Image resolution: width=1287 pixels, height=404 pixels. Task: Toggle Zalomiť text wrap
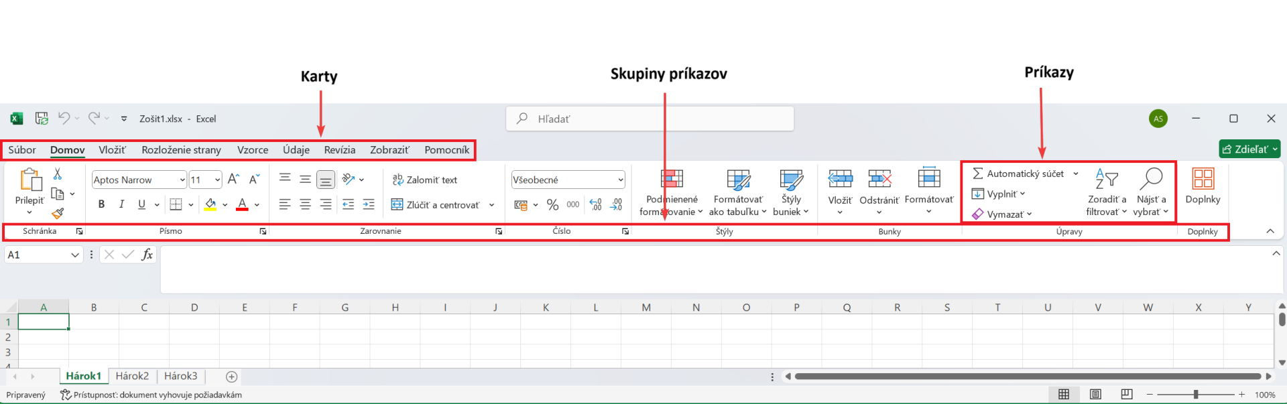(x=424, y=180)
